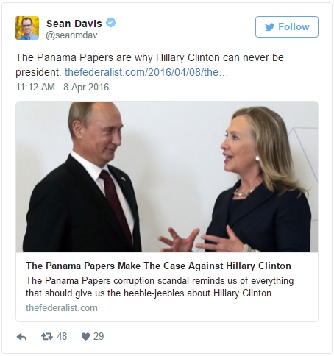Image resolution: width=334 pixels, height=356 pixels.
Task: Click thefederalist.com domain in card footer
Action: tap(62, 307)
